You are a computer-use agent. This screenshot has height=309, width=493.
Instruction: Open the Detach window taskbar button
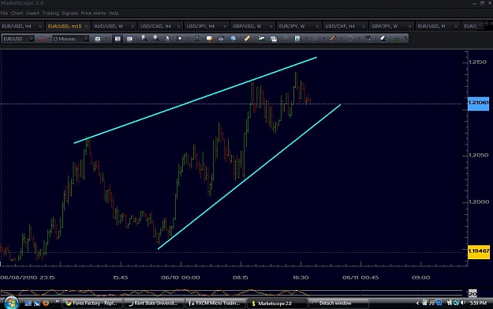click(x=339, y=303)
